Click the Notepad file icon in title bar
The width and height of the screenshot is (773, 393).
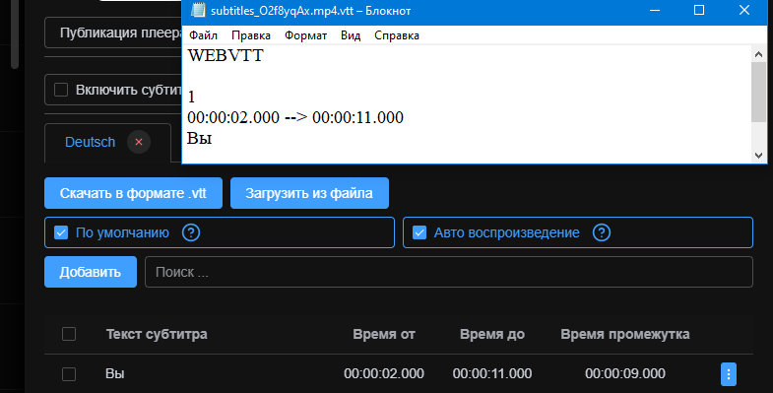point(198,11)
